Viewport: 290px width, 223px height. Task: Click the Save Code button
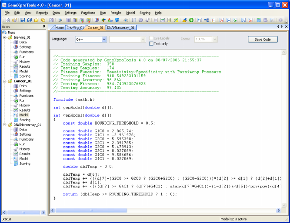[263, 39]
